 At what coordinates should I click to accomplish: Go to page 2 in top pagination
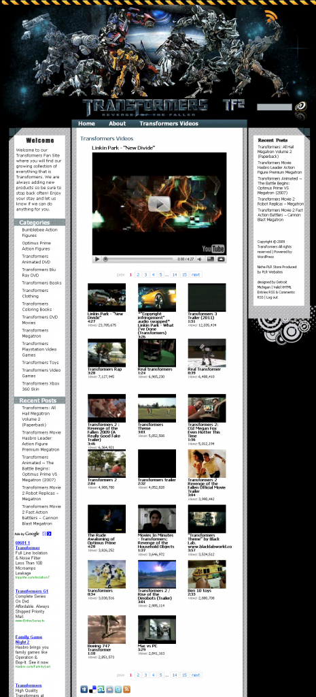click(x=138, y=275)
